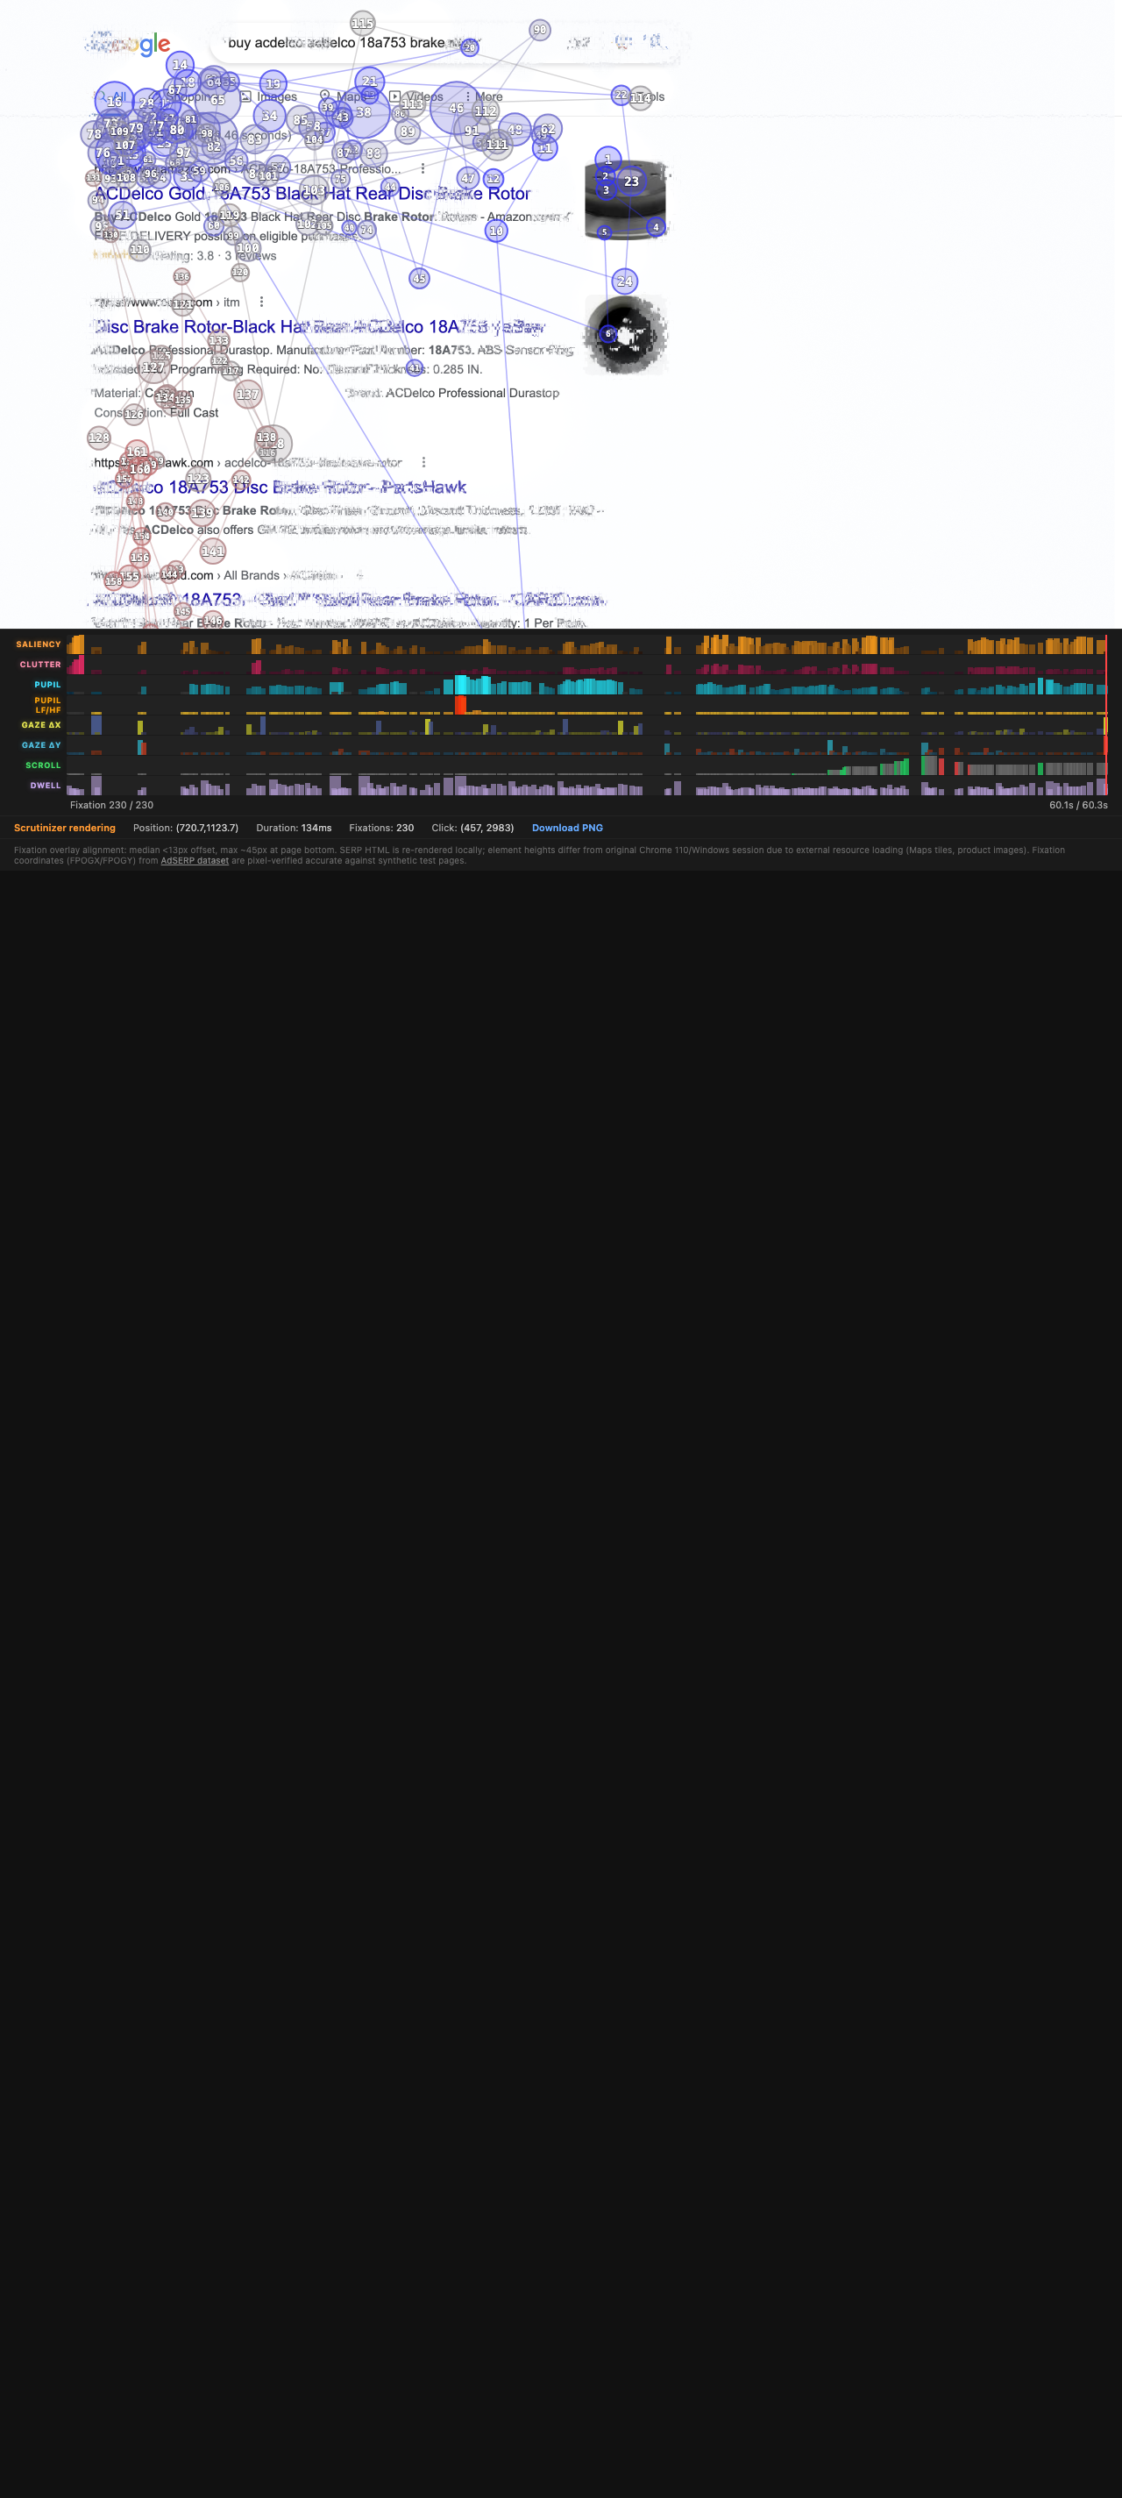Select fixation marker 90 near top right

coord(540,30)
